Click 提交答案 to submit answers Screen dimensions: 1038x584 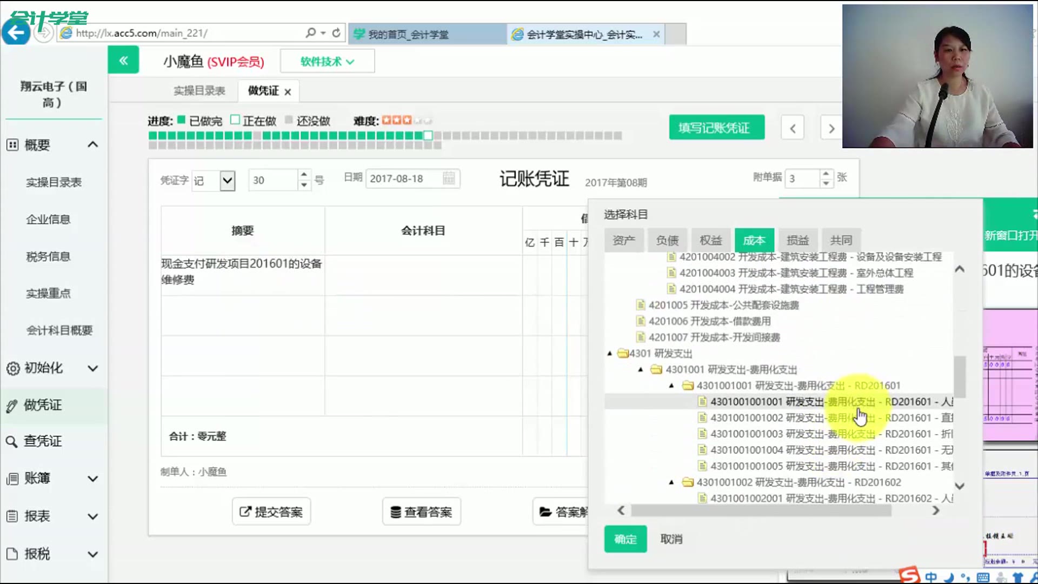tap(271, 511)
